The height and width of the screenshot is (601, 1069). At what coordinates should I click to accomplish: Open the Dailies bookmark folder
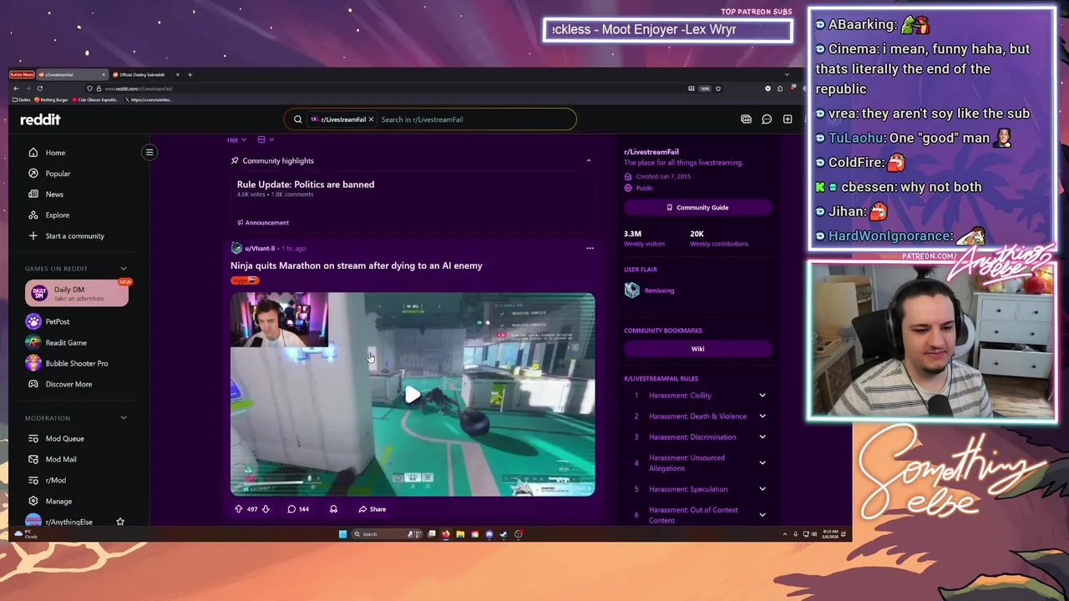click(x=21, y=99)
